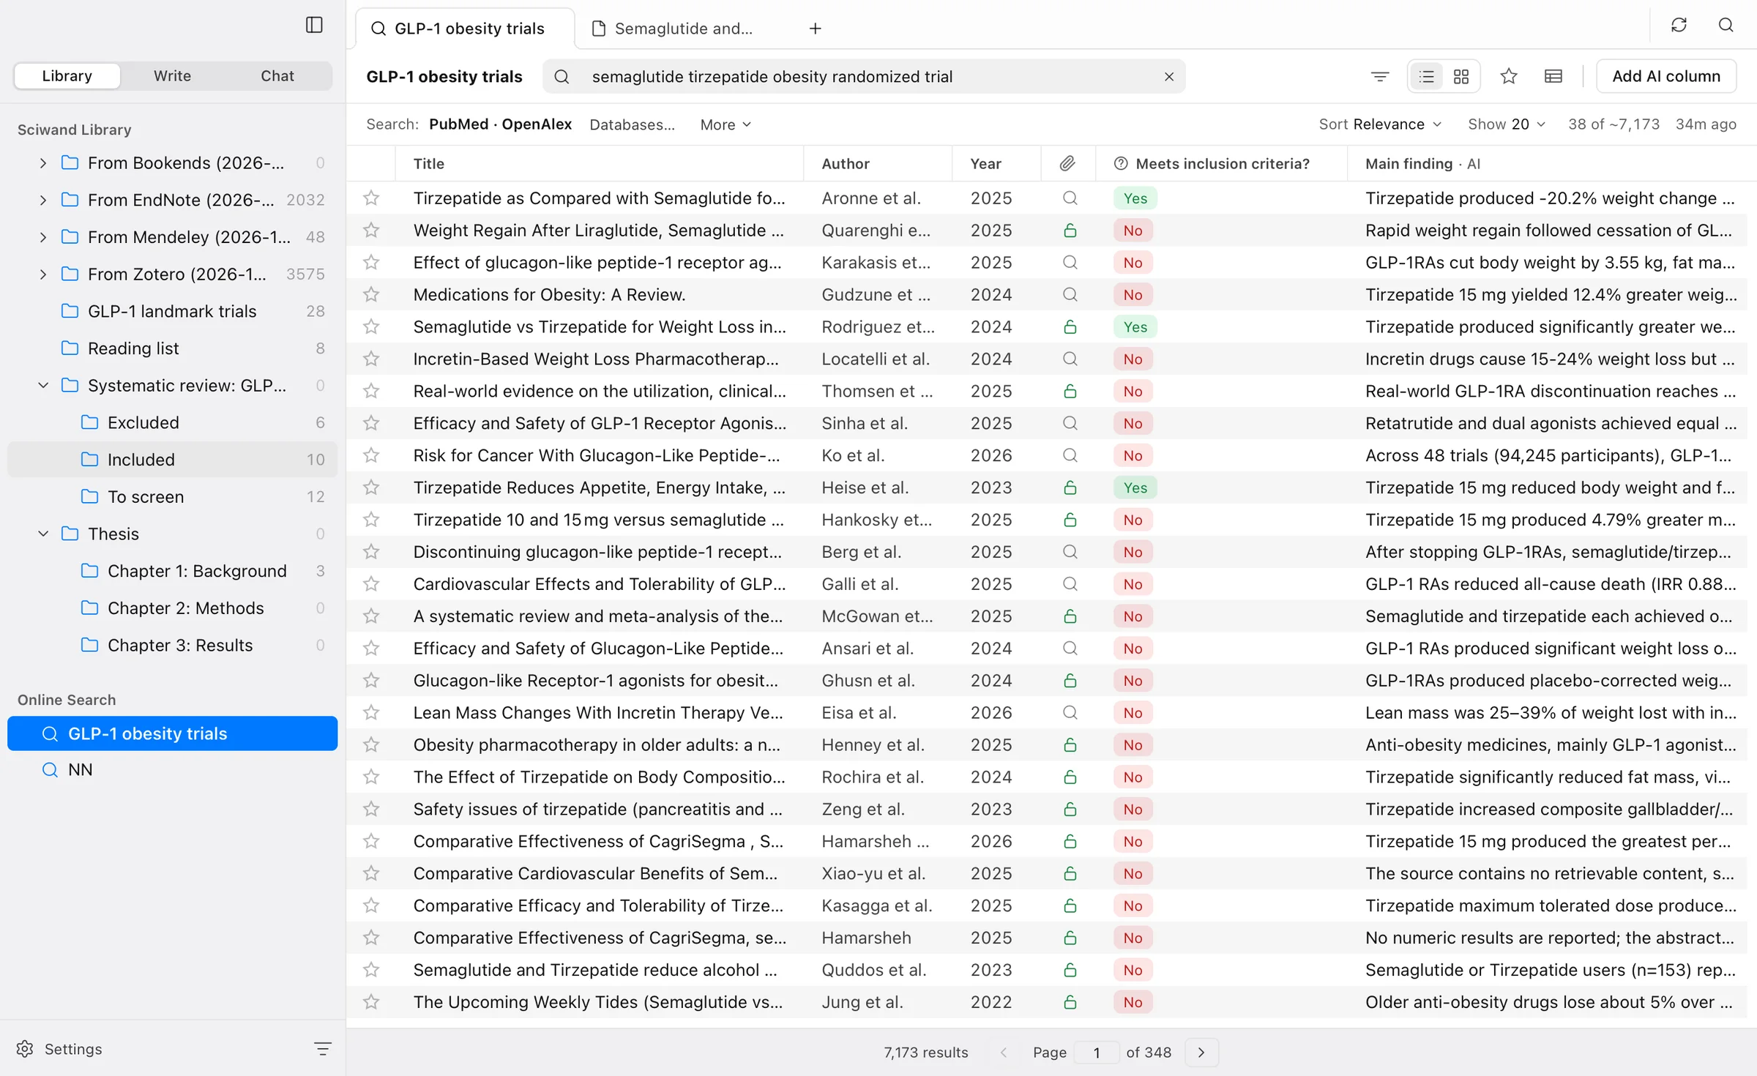The image size is (1757, 1076).
Task: Open Settings gear in sidebar
Action: (x=26, y=1049)
